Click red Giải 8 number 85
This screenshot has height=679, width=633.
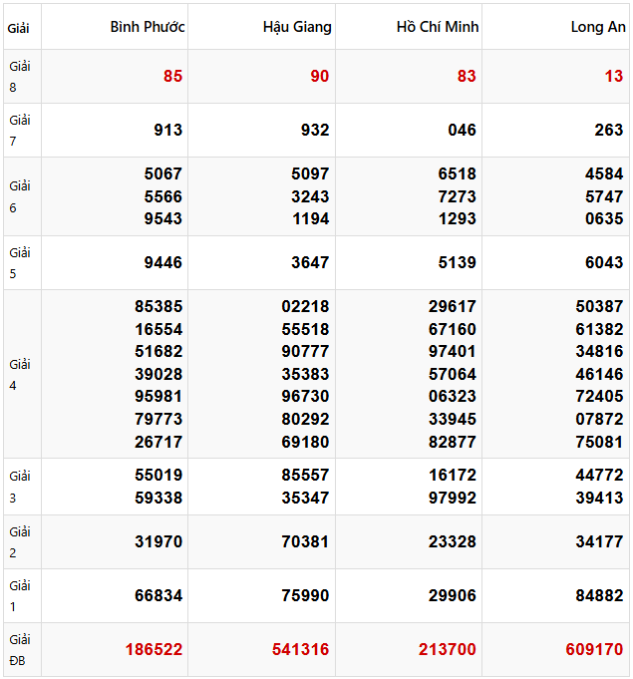click(x=172, y=77)
